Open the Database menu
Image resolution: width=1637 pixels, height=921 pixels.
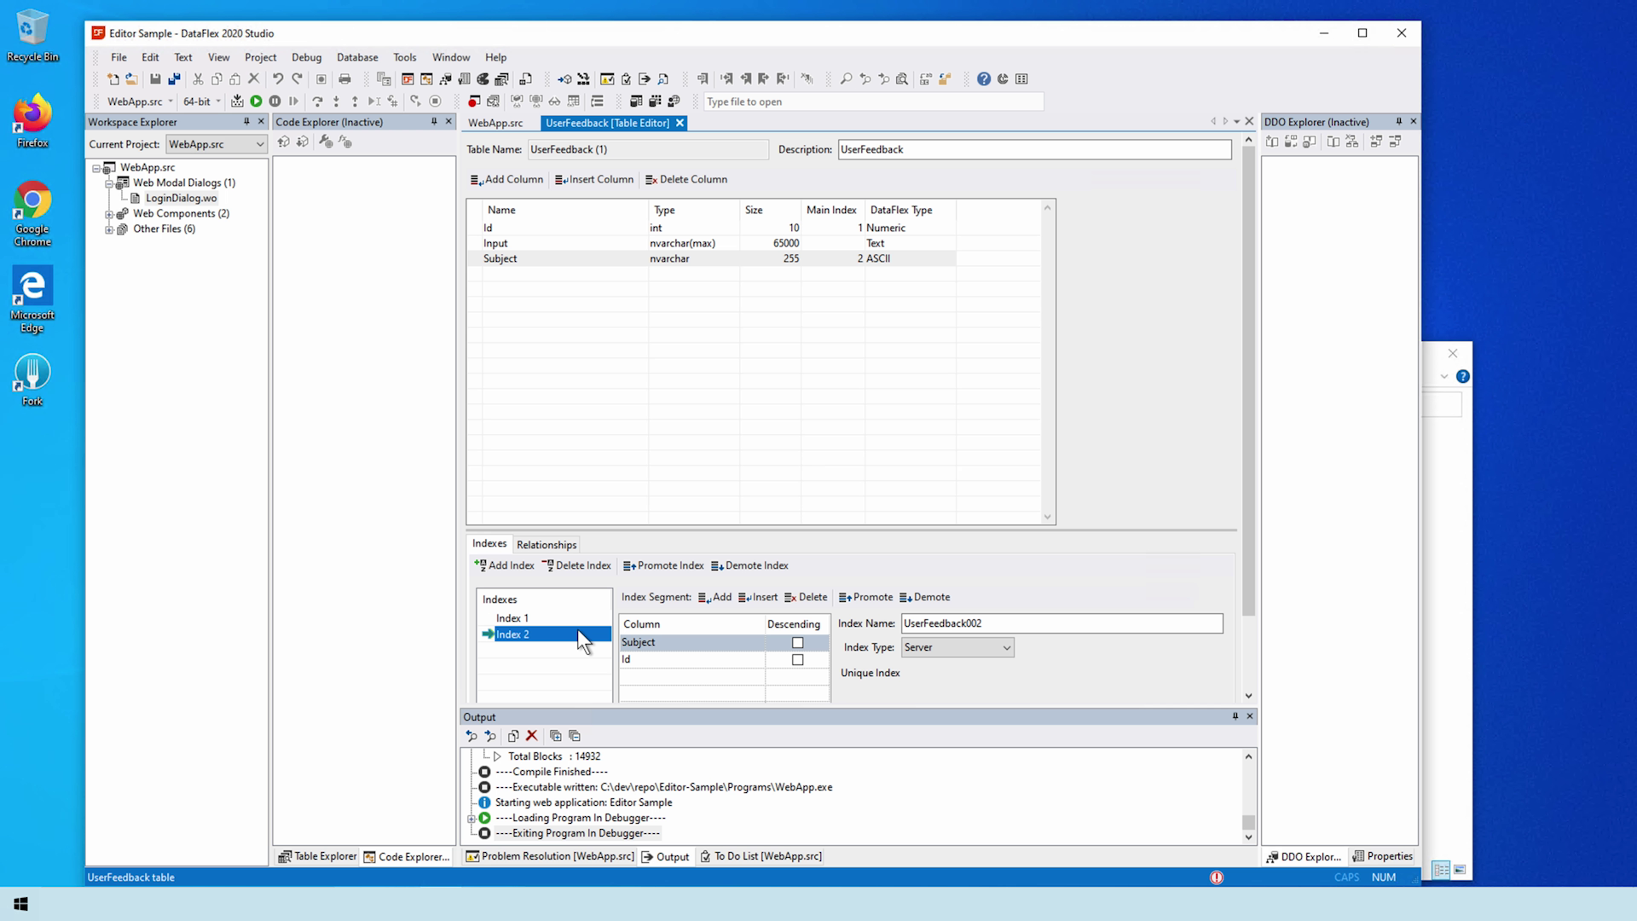tap(356, 57)
